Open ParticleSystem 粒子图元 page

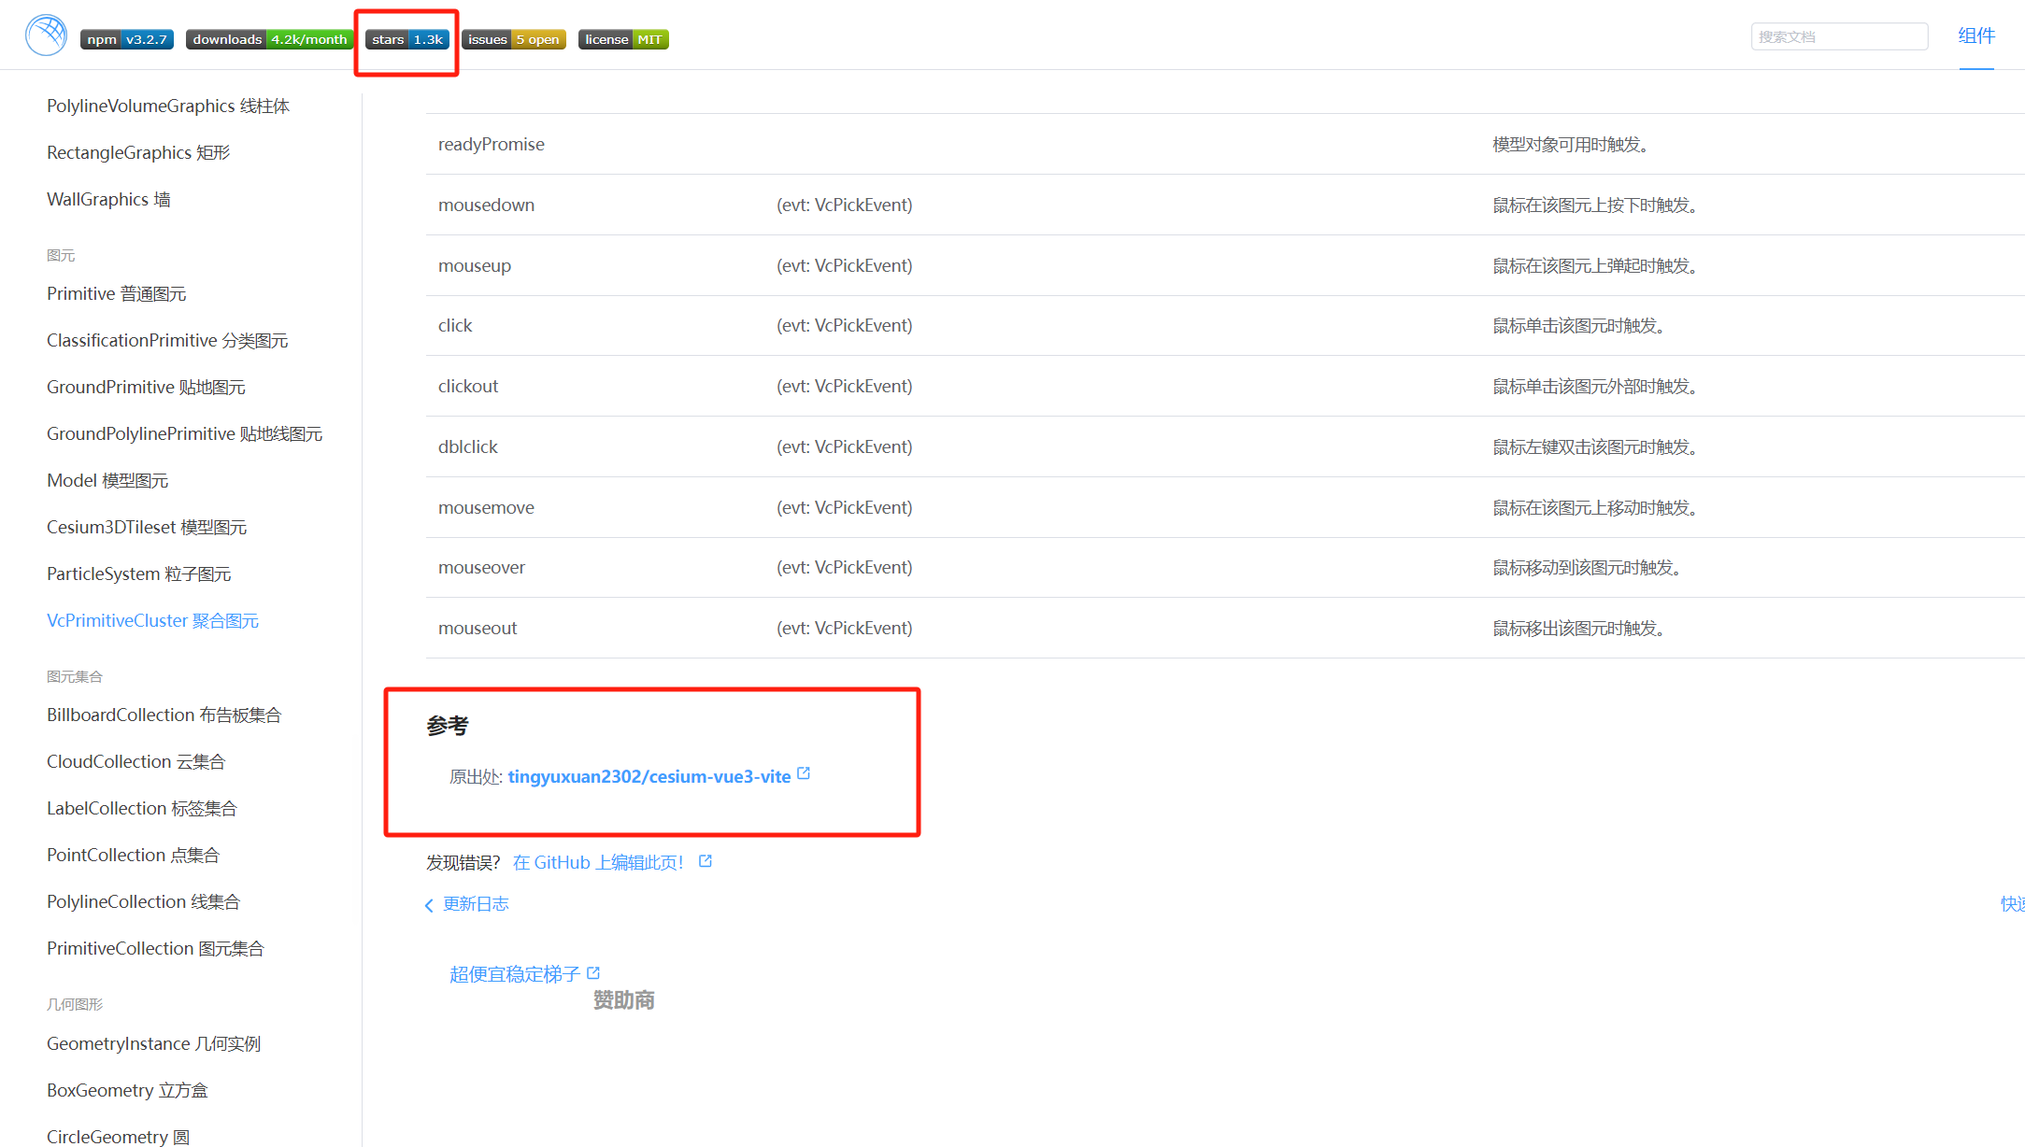point(138,573)
